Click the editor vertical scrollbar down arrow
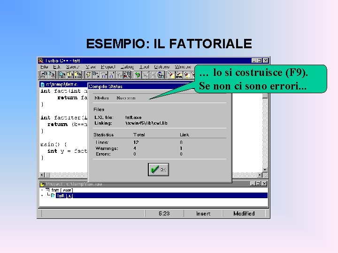This screenshot has height=253, width=338. pyautogui.click(x=265, y=170)
